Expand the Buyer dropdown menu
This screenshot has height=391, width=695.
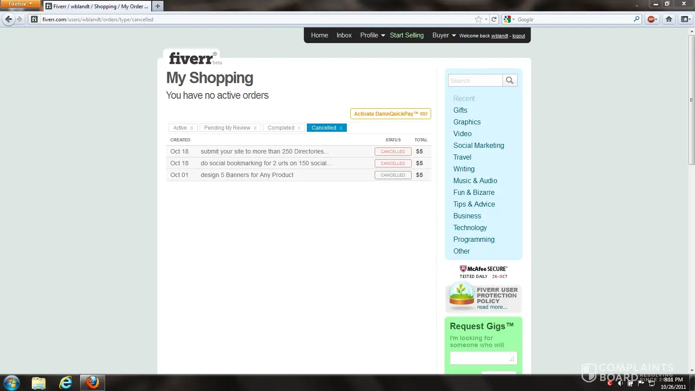[x=444, y=35]
